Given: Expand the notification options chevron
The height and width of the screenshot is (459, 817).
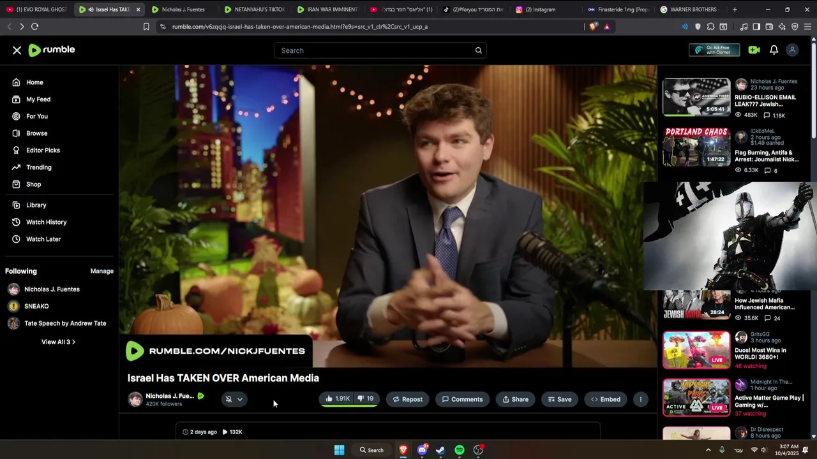Looking at the screenshot, I should point(240,400).
